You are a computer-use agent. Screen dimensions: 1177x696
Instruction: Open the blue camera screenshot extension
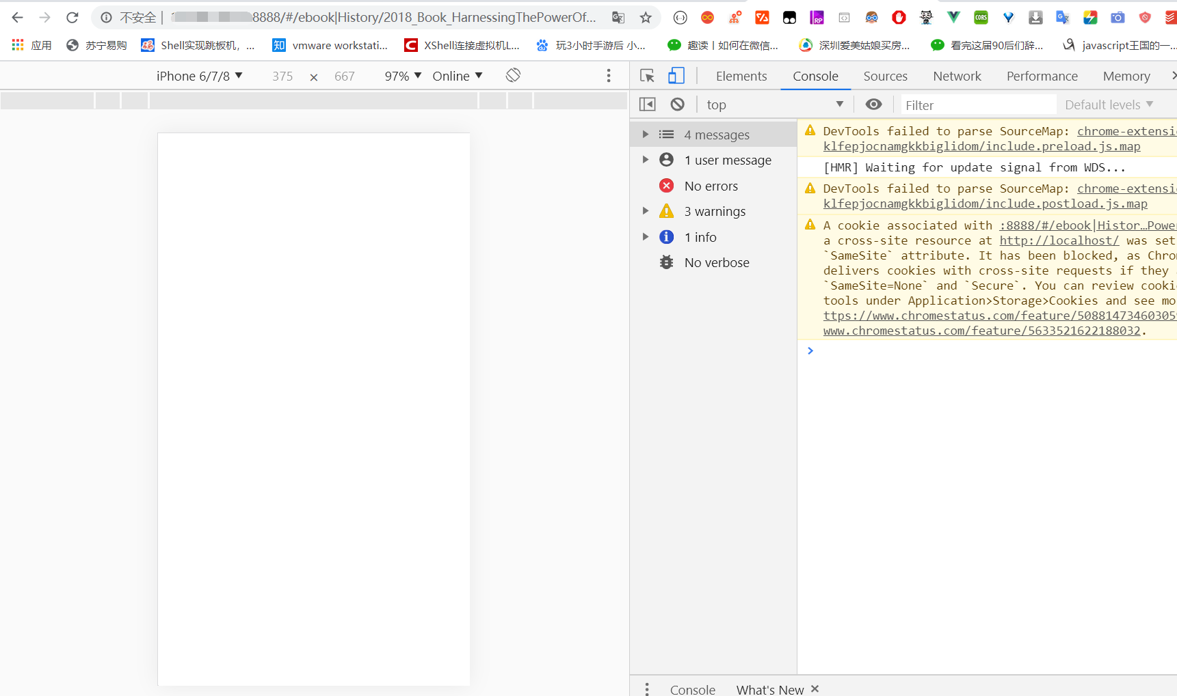(1118, 18)
